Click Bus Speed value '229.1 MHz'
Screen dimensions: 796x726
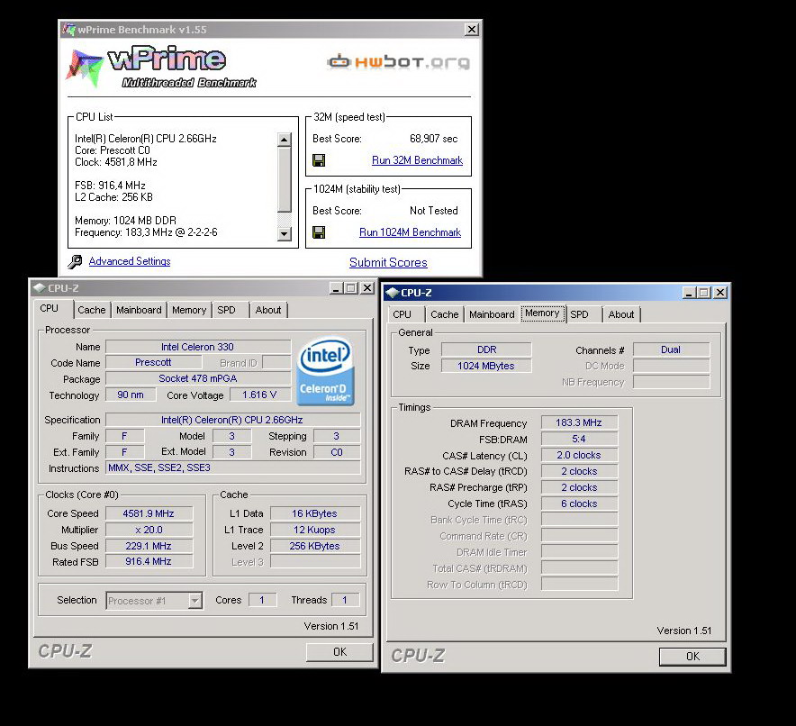click(149, 546)
